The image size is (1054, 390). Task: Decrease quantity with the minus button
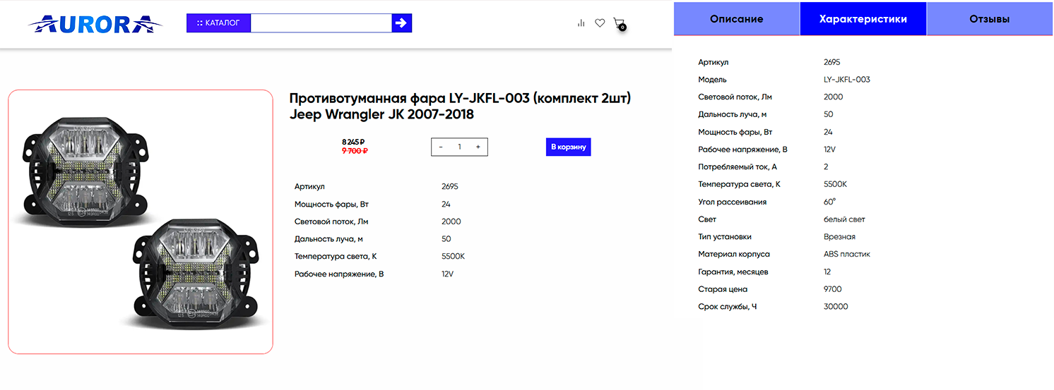click(441, 147)
